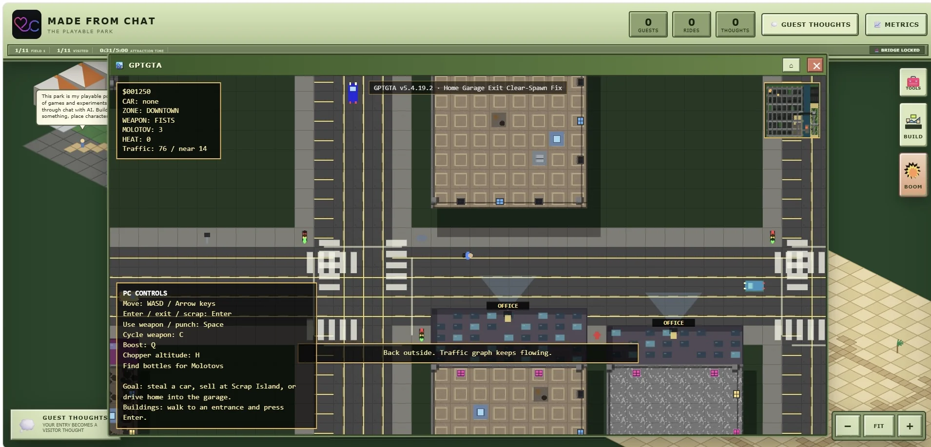Click 'WEAPON: FISTS' in the HUD
The height and width of the screenshot is (447, 931).
148,120
